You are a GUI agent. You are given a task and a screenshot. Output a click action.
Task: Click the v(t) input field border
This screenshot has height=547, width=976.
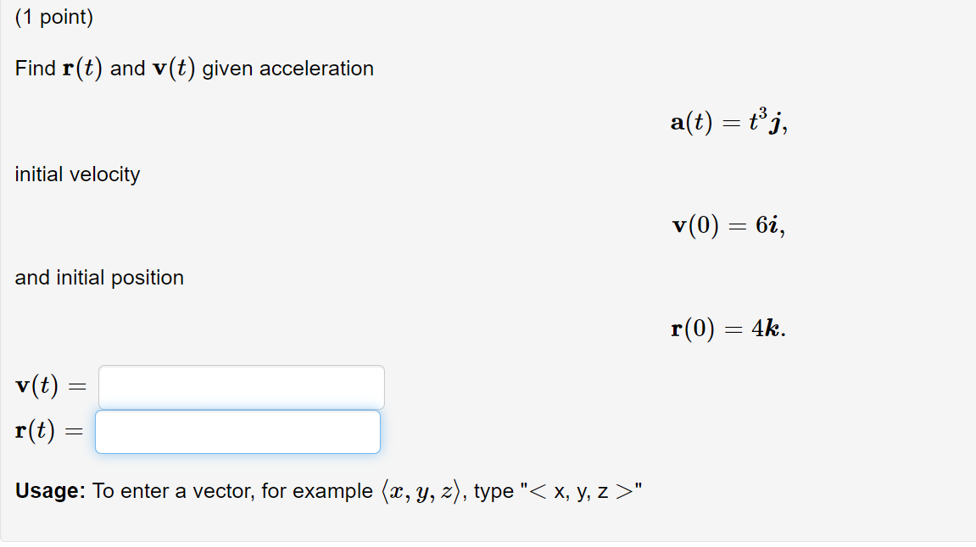point(98,386)
